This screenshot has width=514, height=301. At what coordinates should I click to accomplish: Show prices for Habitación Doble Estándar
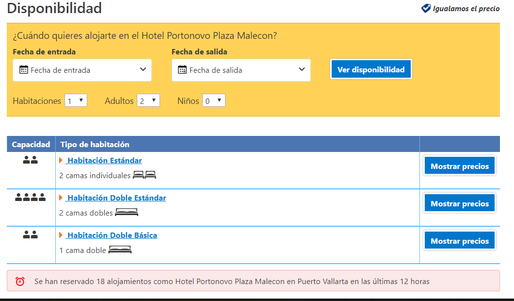pos(459,203)
